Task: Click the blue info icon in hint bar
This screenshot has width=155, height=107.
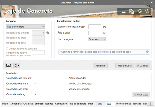Action: [147, 52]
